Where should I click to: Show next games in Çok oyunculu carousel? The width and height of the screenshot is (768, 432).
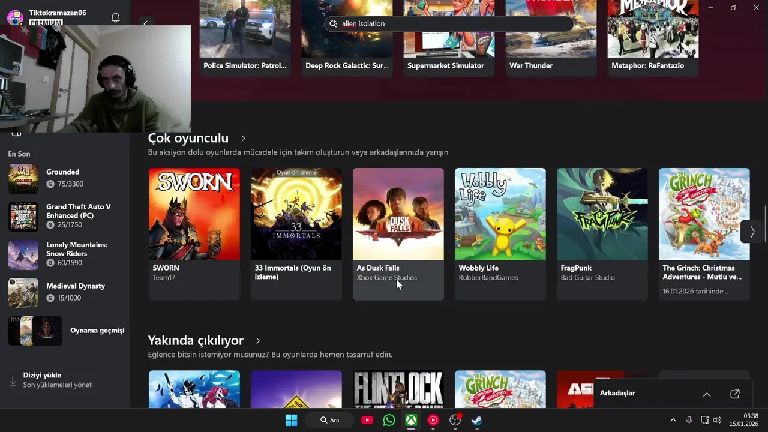point(752,232)
